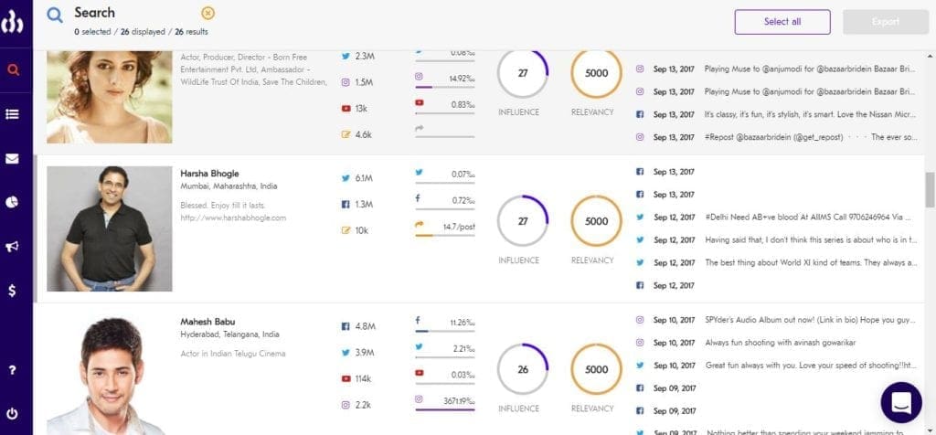Open the mail envelope icon in the sidebar

coord(13,158)
